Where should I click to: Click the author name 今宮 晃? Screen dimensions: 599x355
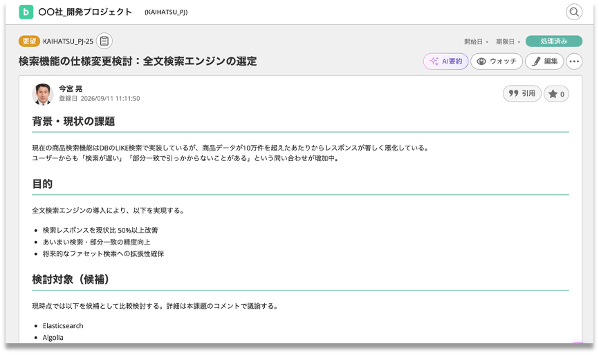(71, 88)
